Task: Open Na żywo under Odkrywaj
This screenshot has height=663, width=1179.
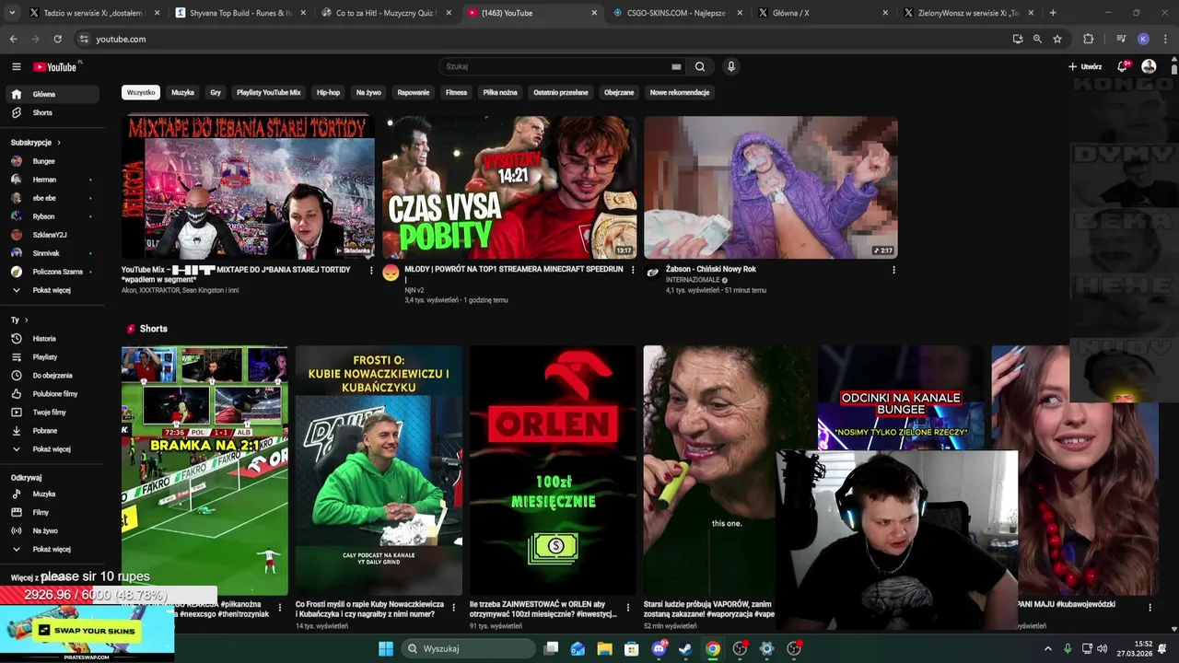Action: click(x=52, y=530)
